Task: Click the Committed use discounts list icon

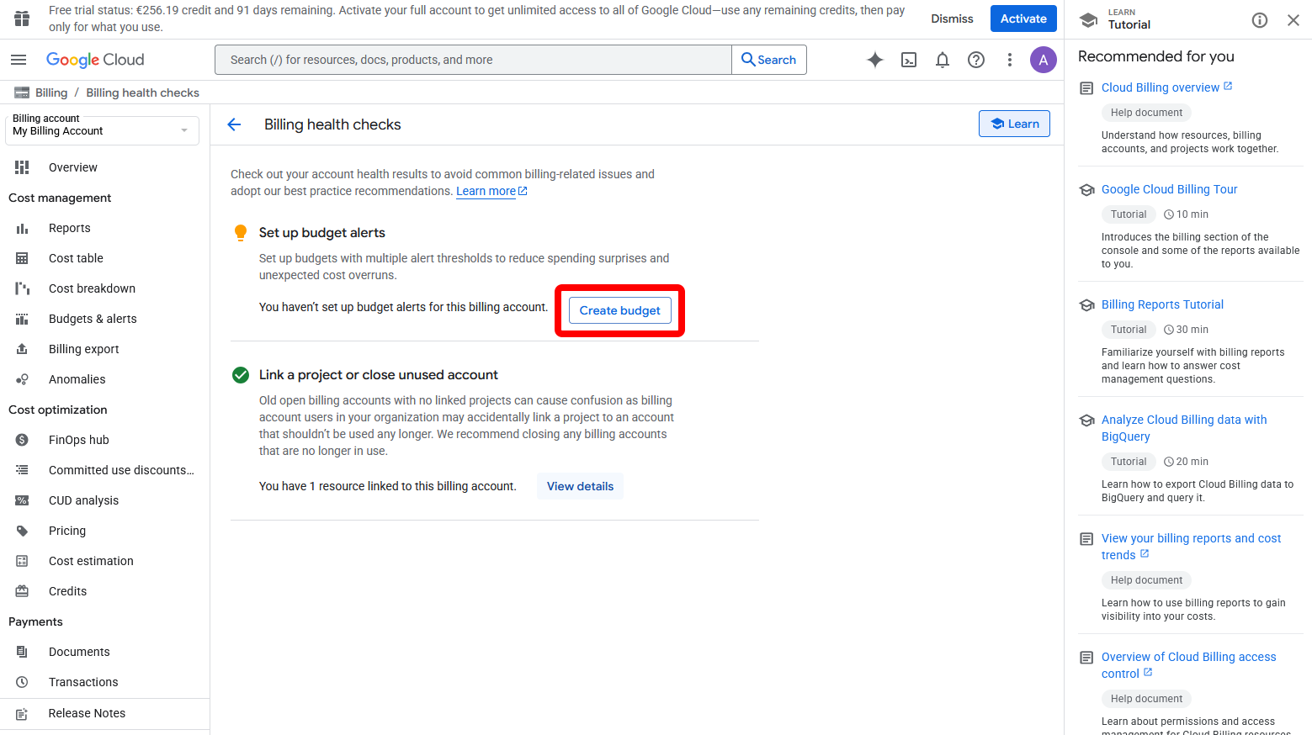Action: [x=22, y=470]
